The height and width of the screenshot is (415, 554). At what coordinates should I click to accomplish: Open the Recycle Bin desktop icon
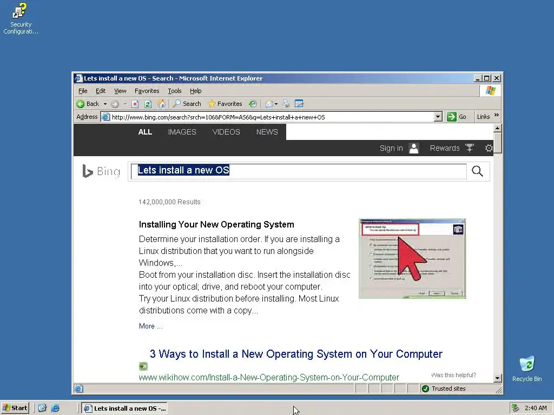pos(527,369)
